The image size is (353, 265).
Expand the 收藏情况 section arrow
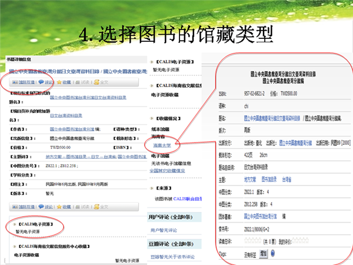[152, 118]
